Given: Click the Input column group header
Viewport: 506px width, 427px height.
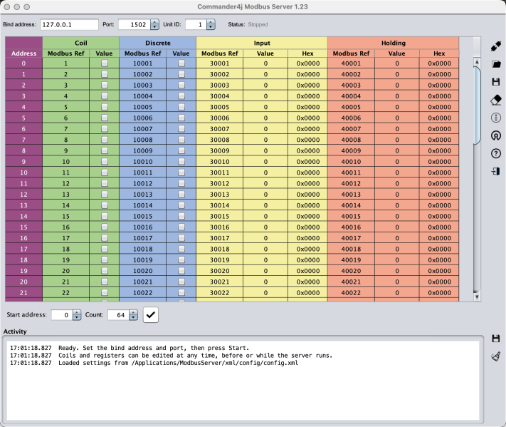Looking at the screenshot, I should (262, 43).
